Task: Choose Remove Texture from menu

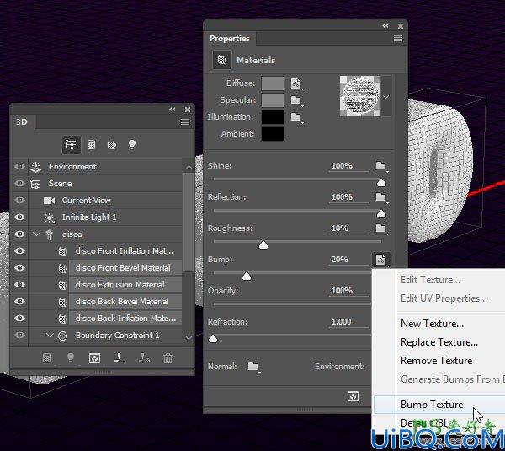Action: coord(436,360)
